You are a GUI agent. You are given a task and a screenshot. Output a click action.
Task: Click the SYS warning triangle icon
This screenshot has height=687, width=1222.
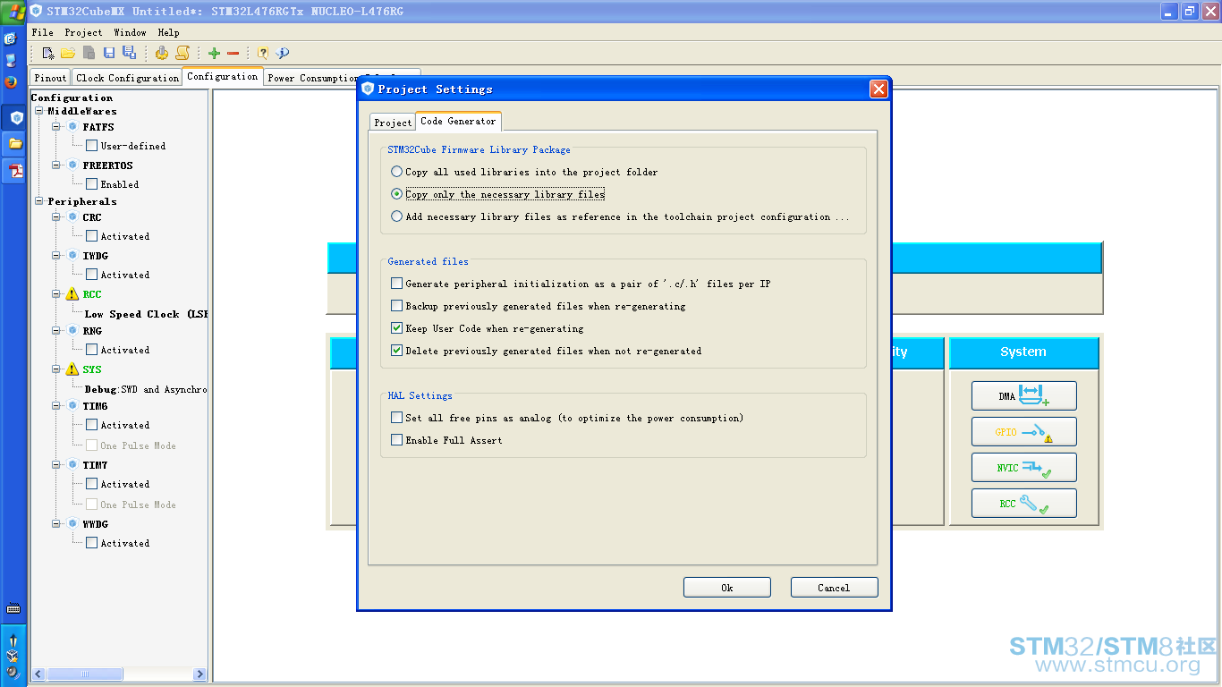(72, 369)
